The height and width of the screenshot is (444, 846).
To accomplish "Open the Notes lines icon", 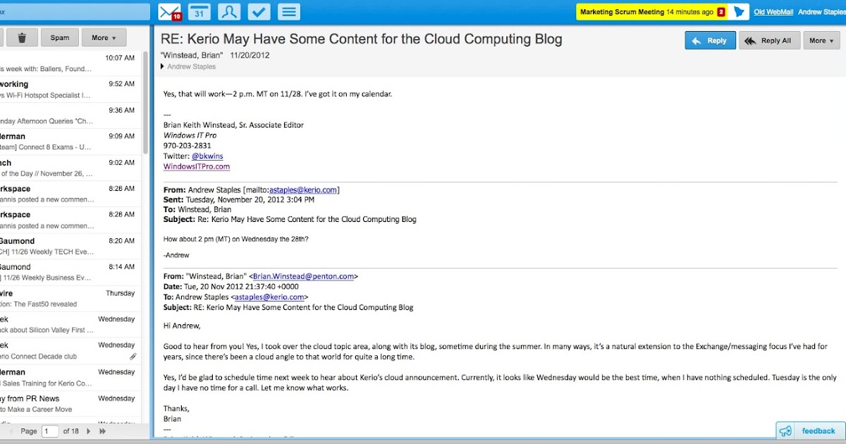I will pos(288,12).
